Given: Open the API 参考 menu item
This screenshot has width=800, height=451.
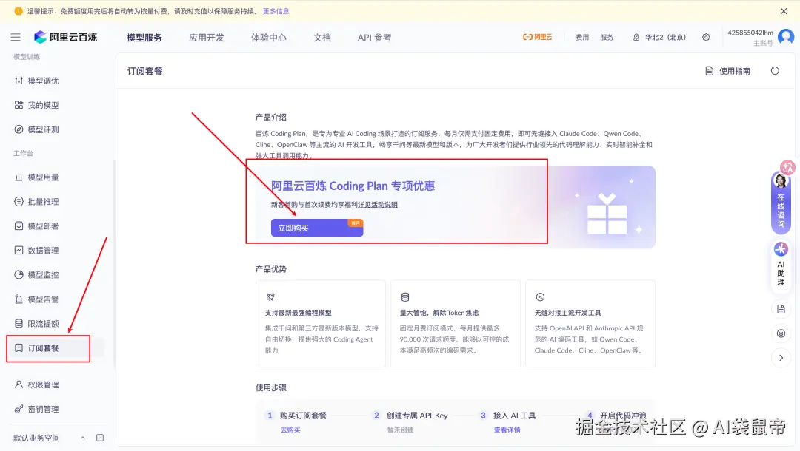Looking at the screenshot, I should tap(376, 36).
